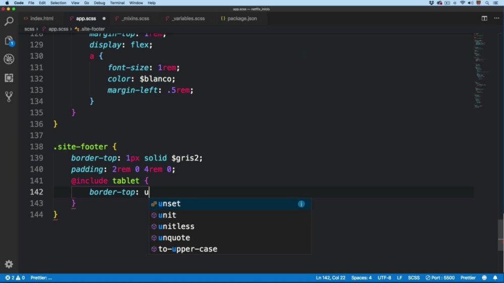Image resolution: width=504 pixels, height=283 pixels.
Task: Open the Source Control view icon
Action: [x=9, y=96]
